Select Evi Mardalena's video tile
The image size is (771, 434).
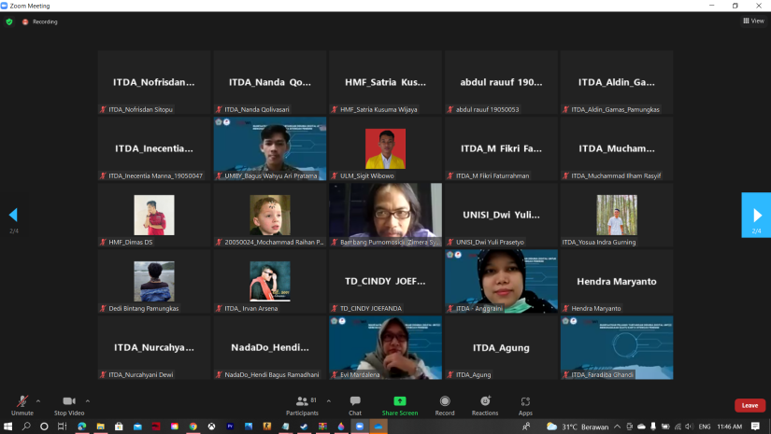[x=385, y=346]
